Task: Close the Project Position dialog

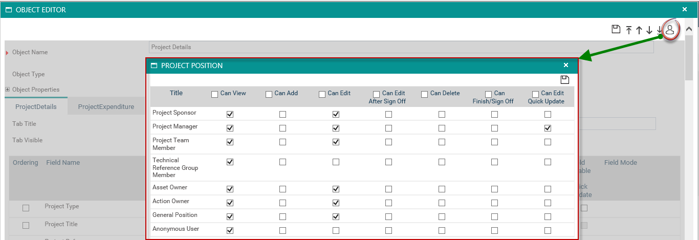Action: (566, 66)
